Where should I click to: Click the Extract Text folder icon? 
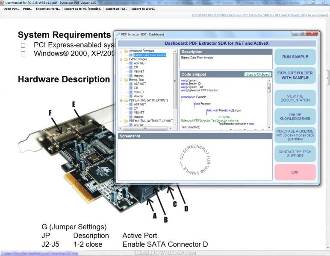(126, 80)
